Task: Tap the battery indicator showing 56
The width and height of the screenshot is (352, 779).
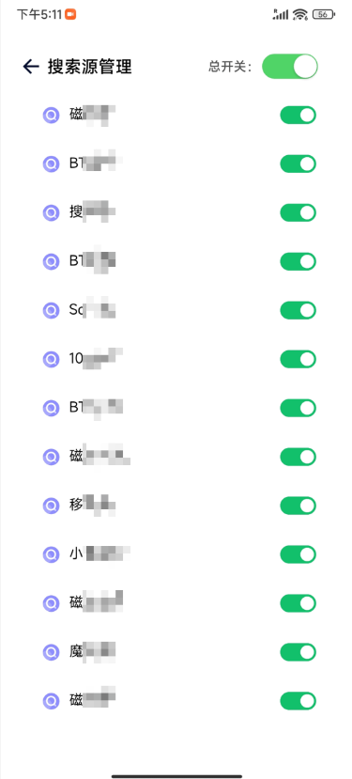Action: pos(323,14)
